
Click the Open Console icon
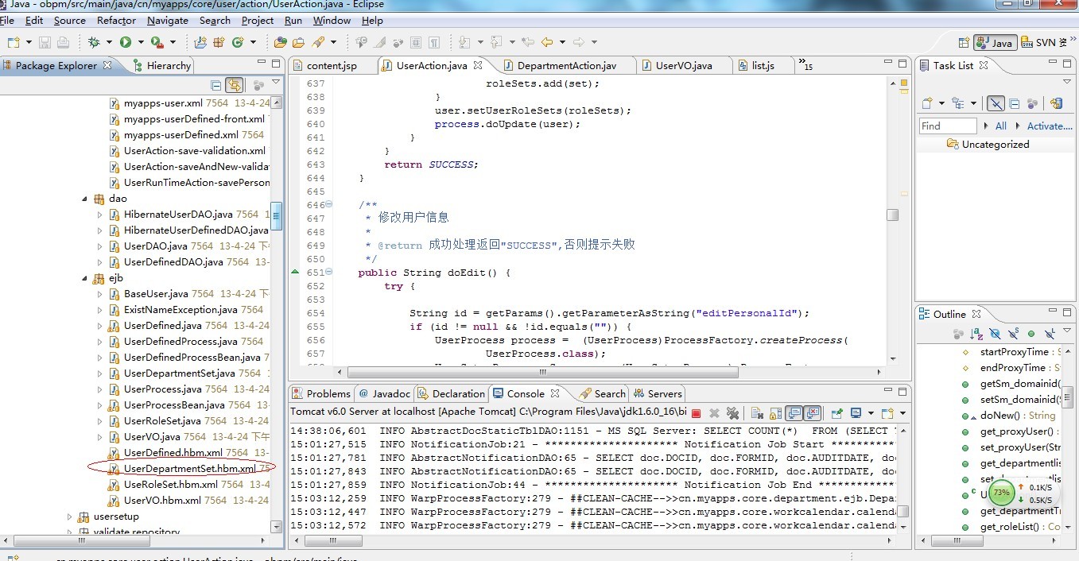click(x=887, y=413)
